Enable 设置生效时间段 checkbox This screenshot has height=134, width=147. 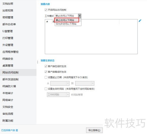point(46,89)
